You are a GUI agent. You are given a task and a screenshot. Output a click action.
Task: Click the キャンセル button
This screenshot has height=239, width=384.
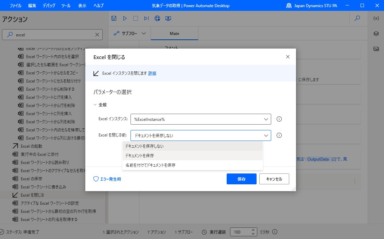click(x=274, y=179)
